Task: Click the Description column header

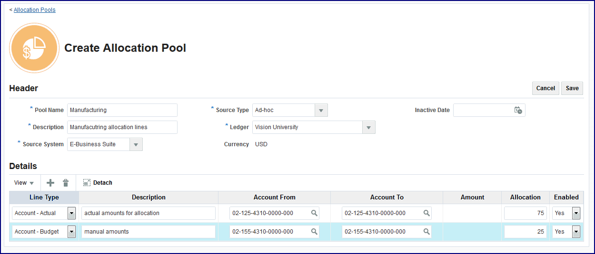Action: [149, 198]
